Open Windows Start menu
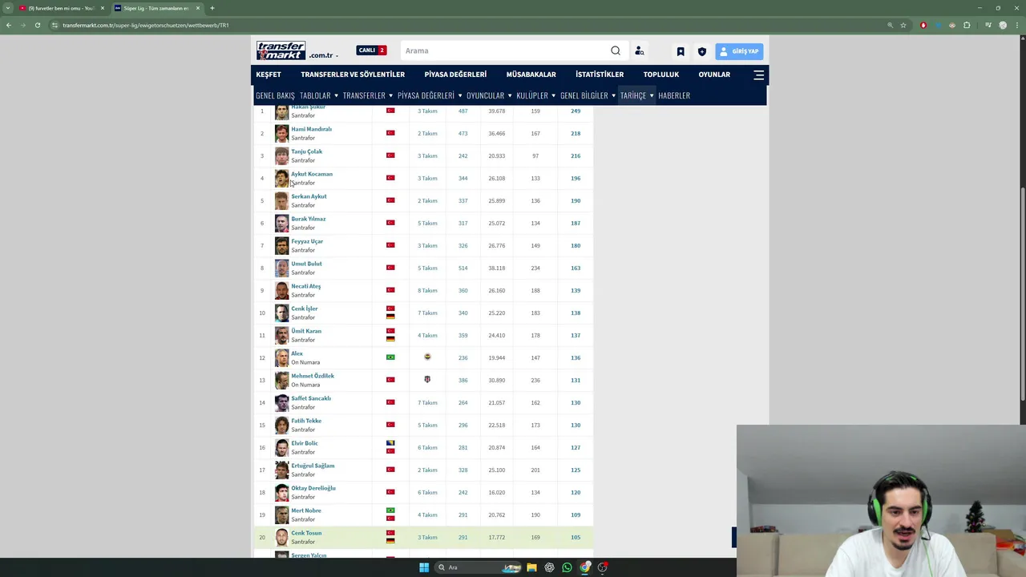Image resolution: width=1026 pixels, height=577 pixels. pos(424,567)
